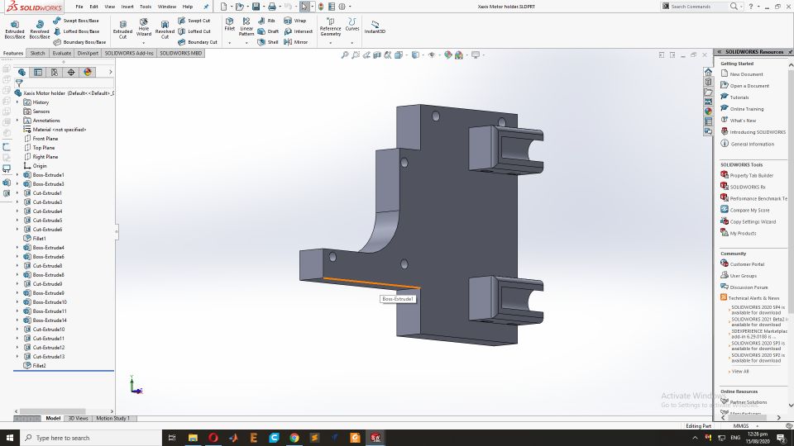Viewport: 794px width, 446px height.
Task: Toggle the Instant3D mode
Action: [x=375, y=26]
